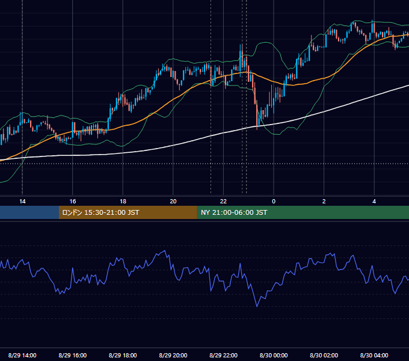Click the 2 hour axis label
This screenshot has width=409, height=361.
click(x=324, y=202)
